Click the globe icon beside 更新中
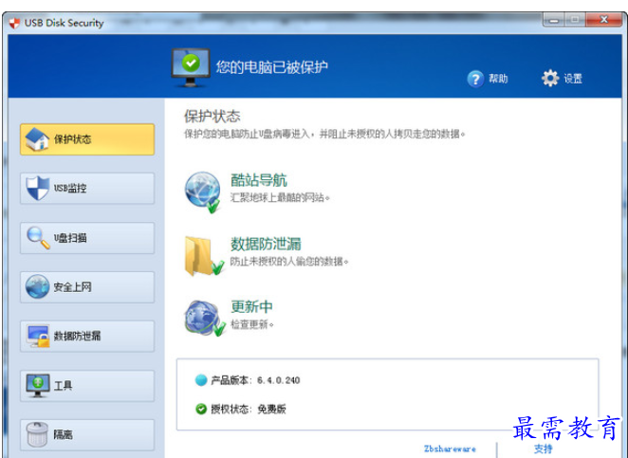 coord(204,318)
